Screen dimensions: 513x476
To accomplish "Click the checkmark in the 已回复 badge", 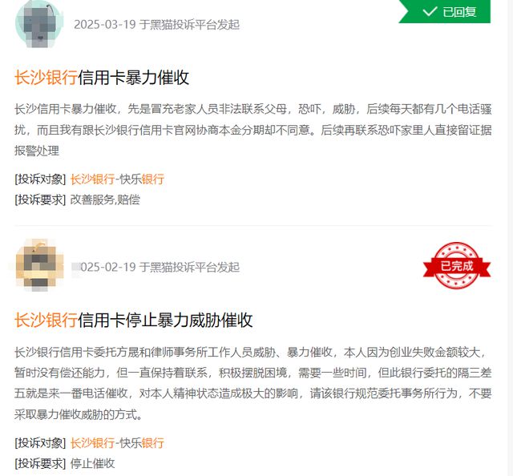I will point(430,12).
